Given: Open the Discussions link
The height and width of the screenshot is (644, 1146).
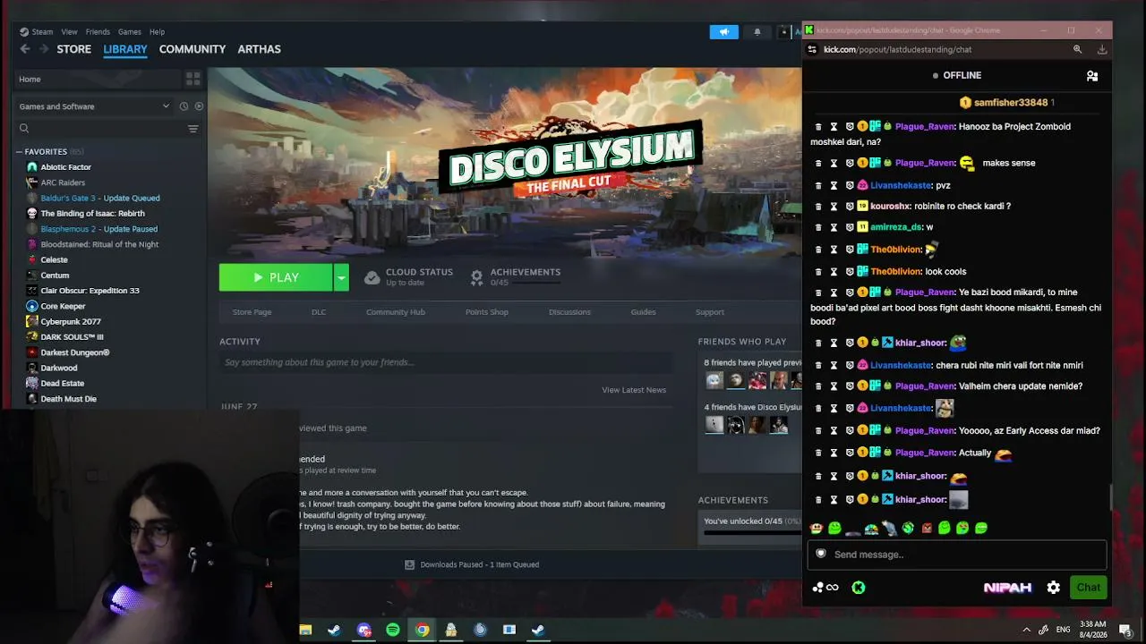Looking at the screenshot, I should coord(569,312).
